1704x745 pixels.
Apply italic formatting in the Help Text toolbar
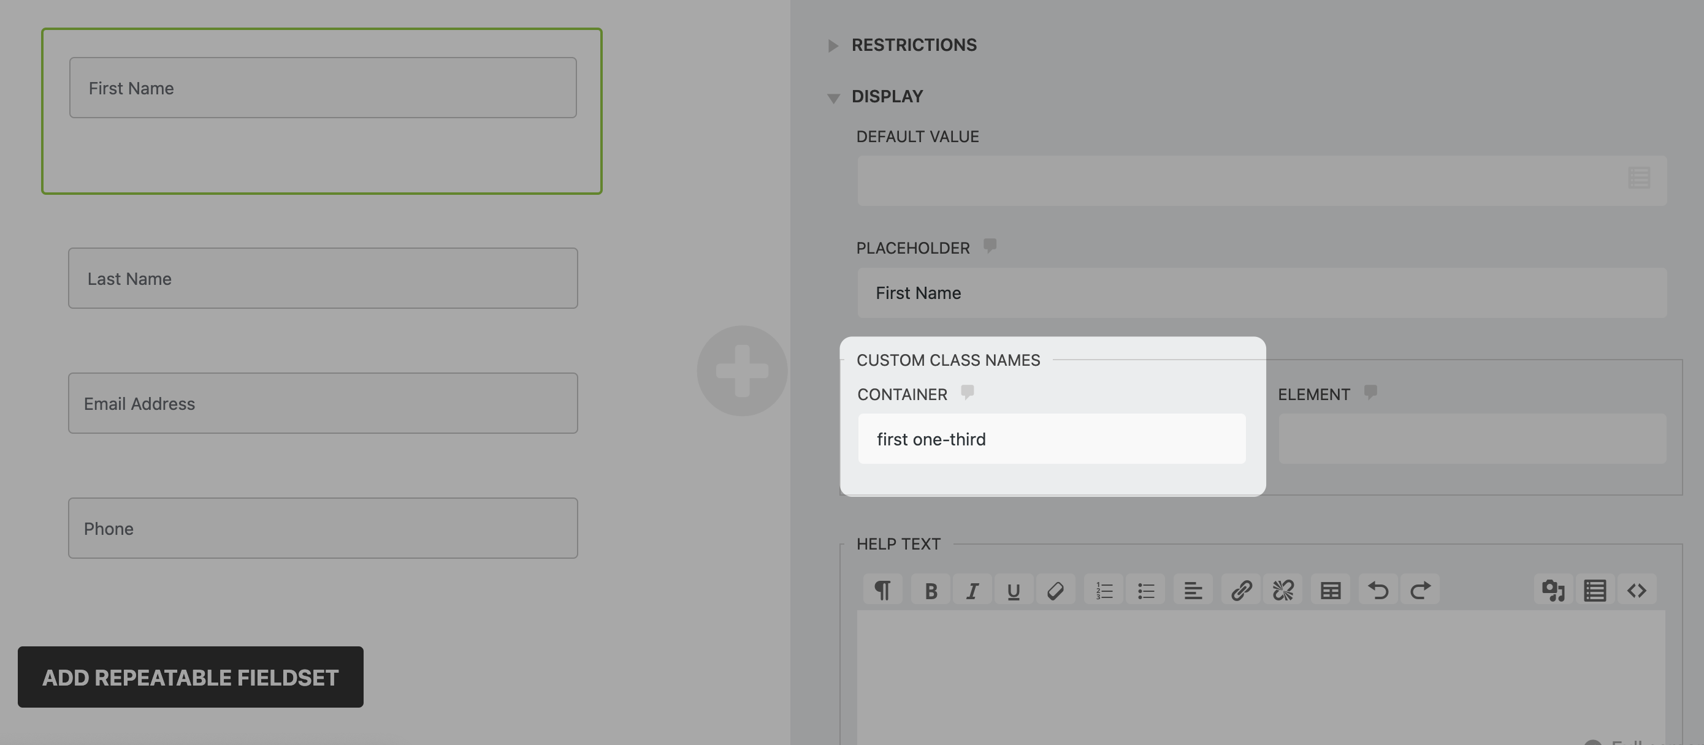click(x=972, y=589)
